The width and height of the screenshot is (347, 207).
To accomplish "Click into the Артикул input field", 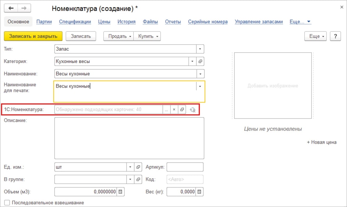I will coord(185,167).
